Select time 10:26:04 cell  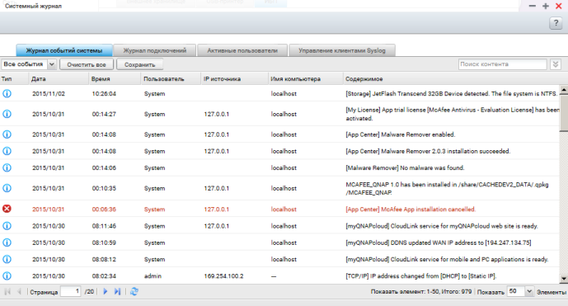[104, 93]
